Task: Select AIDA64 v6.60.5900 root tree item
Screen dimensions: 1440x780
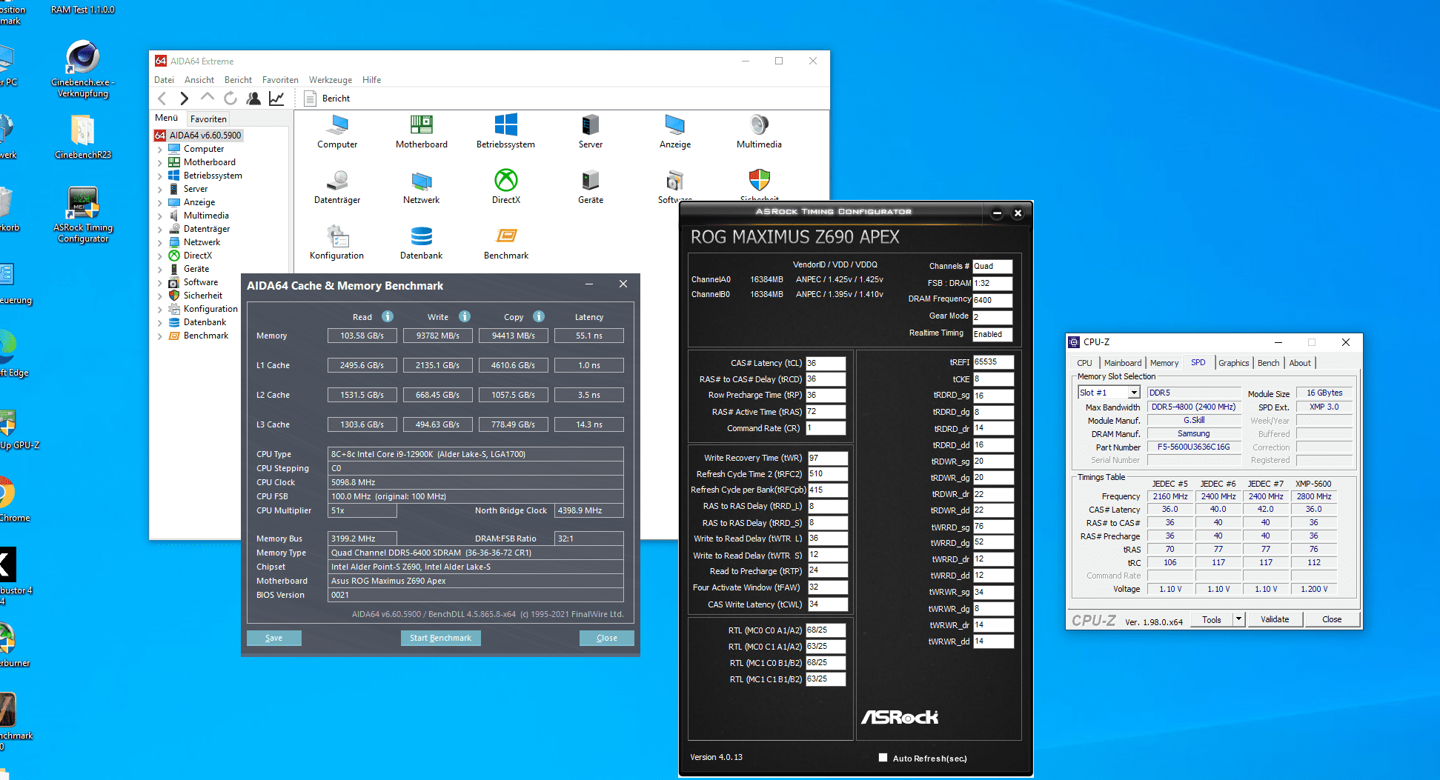Action: [x=198, y=136]
